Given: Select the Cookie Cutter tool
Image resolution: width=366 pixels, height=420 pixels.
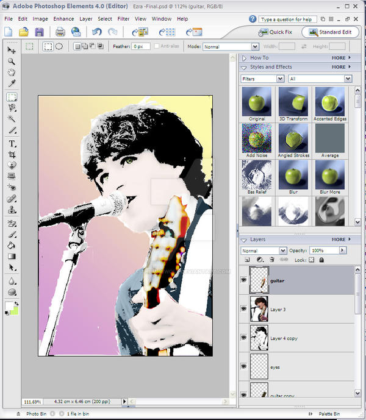Looking at the screenshot, I should pos(12,165).
